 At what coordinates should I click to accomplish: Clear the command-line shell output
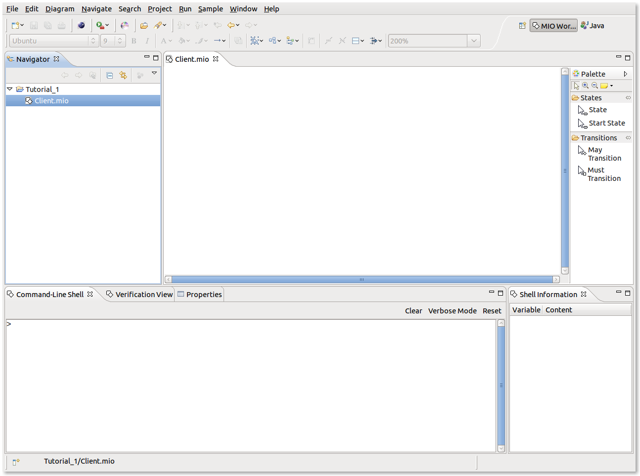coord(413,311)
